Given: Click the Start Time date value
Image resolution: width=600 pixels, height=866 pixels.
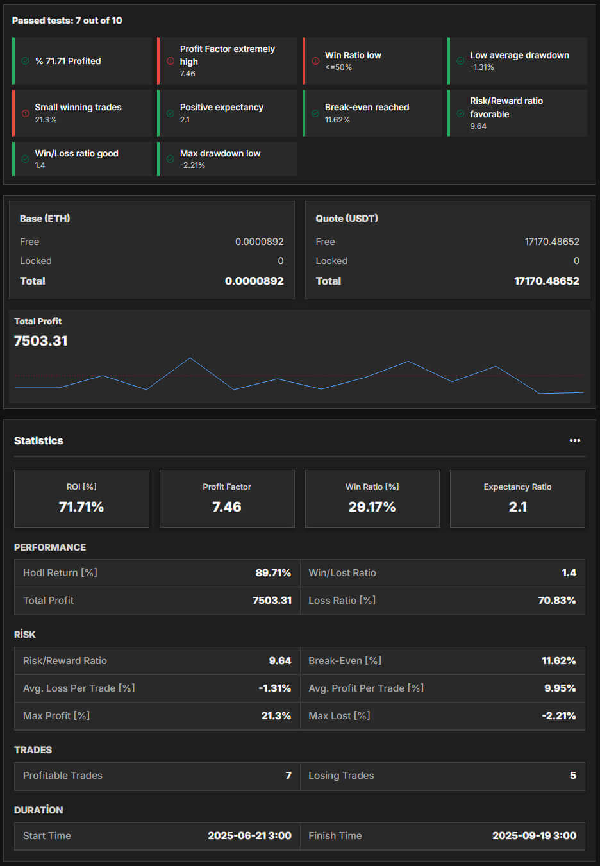Looking at the screenshot, I should (249, 836).
